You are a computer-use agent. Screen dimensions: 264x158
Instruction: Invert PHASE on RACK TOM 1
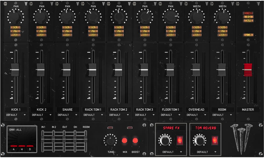click(93, 35)
